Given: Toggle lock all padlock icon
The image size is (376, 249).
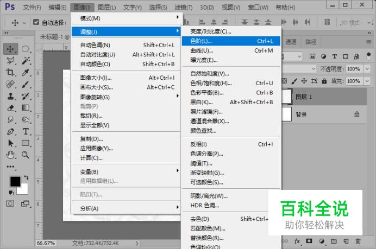Looking at the screenshot, I should click(x=324, y=81).
